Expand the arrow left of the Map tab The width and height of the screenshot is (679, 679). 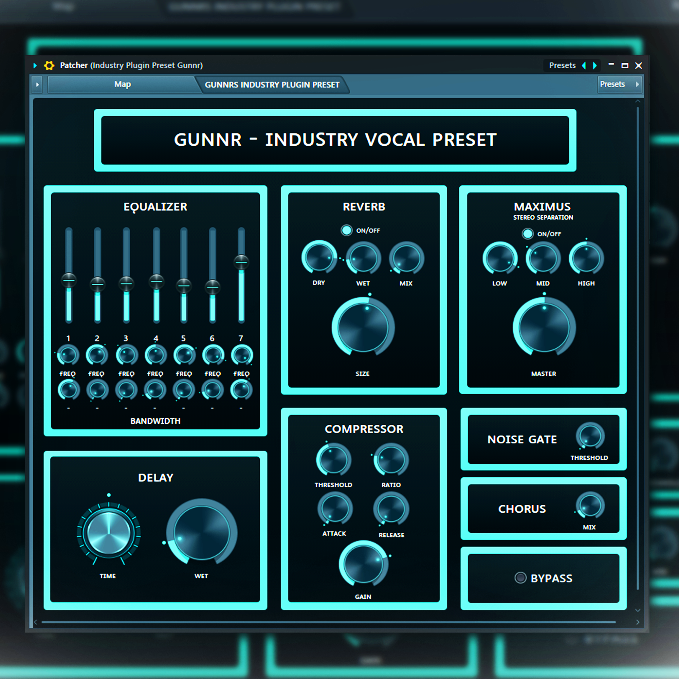(37, 85)
